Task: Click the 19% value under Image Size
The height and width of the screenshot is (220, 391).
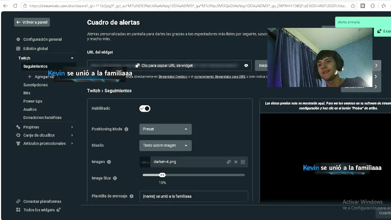Action: coord(162,183)
